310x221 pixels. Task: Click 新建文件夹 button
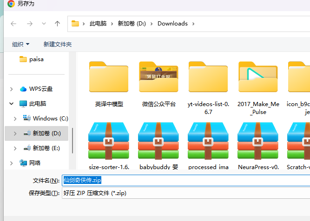coord(58,44)
